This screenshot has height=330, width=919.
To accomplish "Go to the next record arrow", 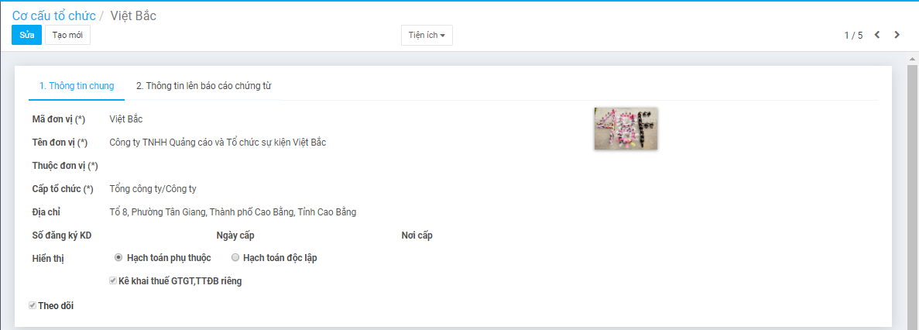I will tap(897, 35).
